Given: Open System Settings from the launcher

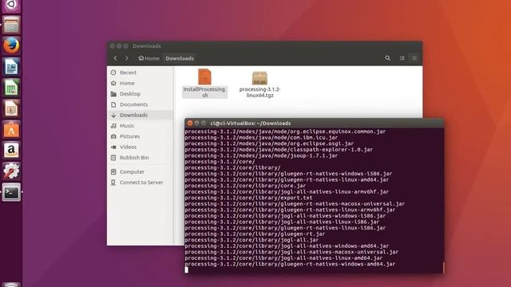Looking at the screenshot, I should coord(11,171).
